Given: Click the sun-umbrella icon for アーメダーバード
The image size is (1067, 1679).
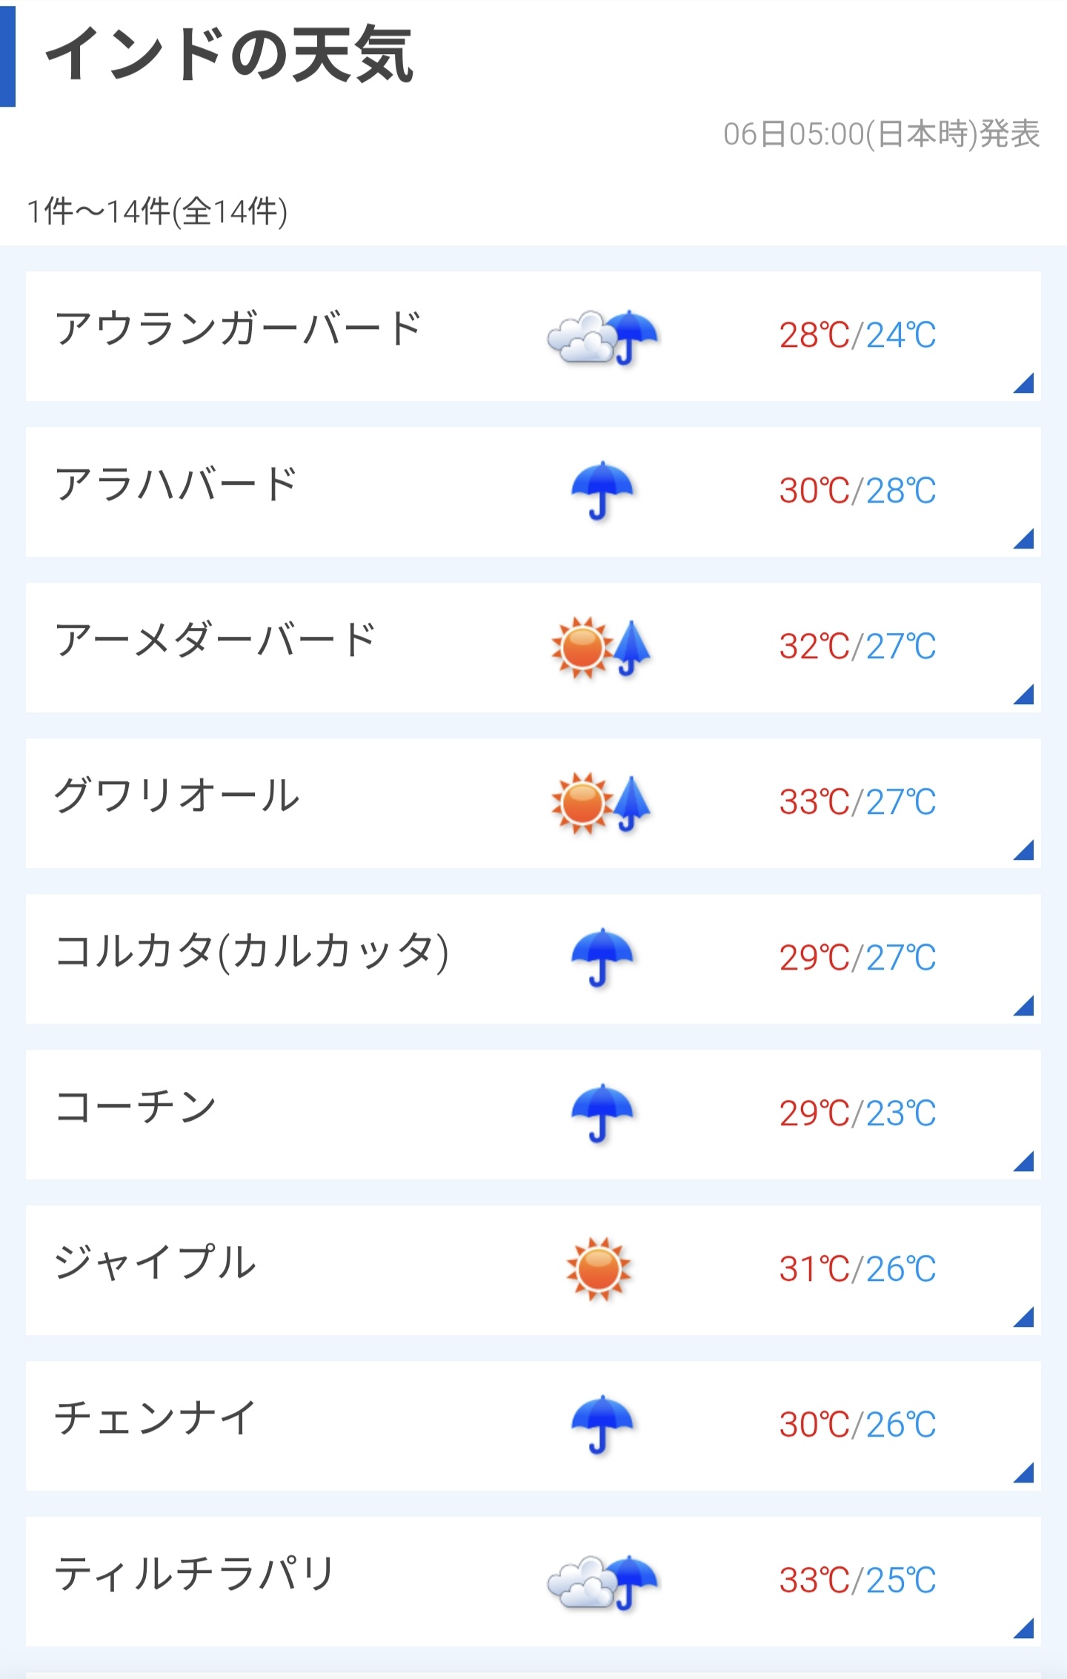Looking at the screenshot, I should [602, 648].
